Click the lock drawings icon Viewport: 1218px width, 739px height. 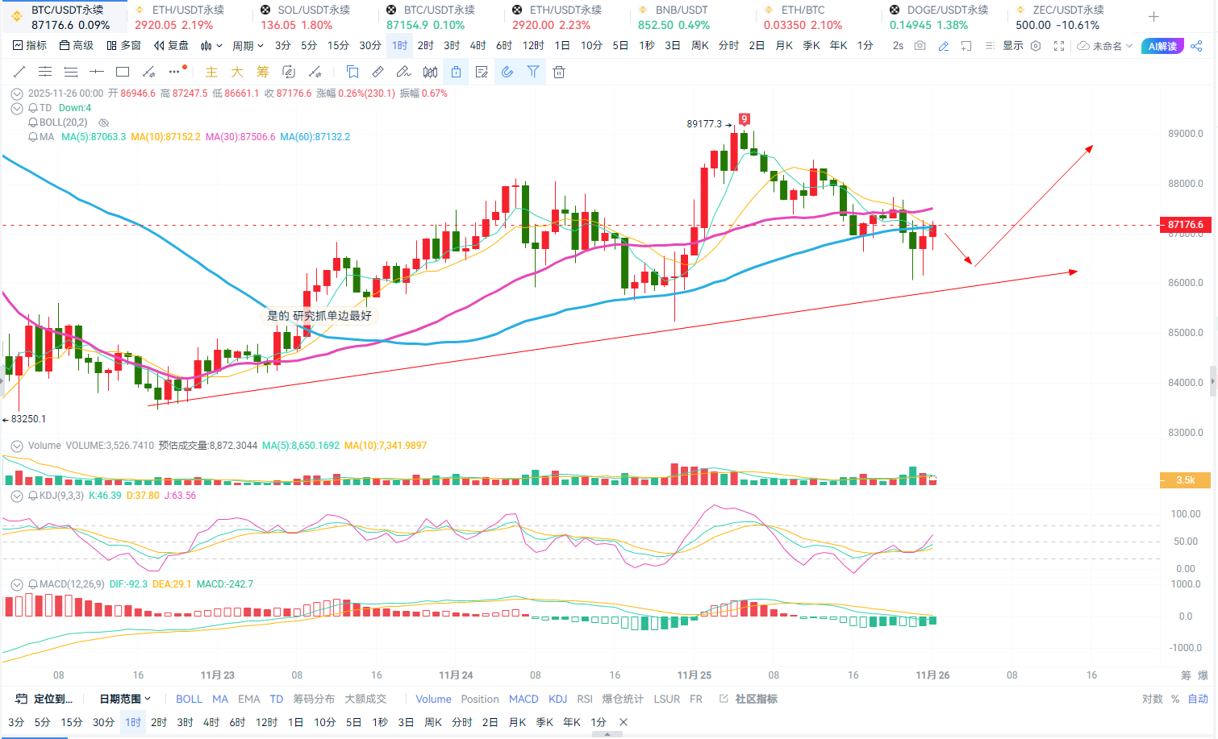click(456, 72)
